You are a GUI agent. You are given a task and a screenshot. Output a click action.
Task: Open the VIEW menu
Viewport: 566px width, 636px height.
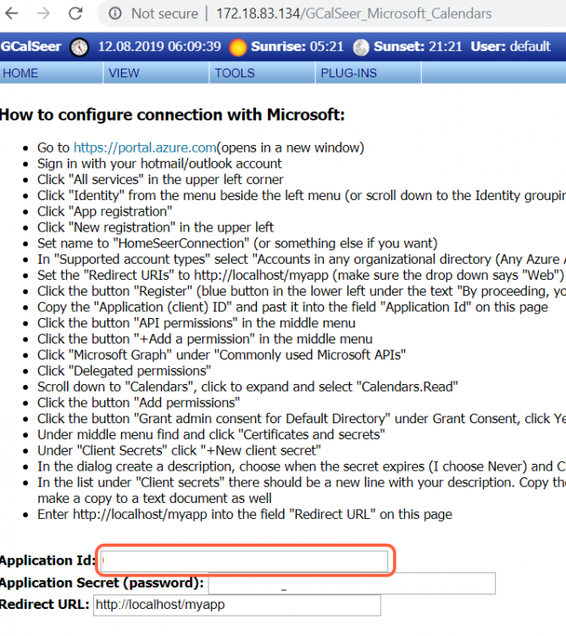124,73
